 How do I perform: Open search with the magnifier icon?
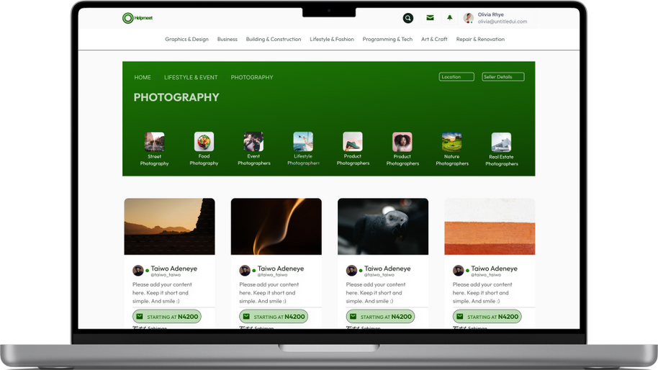(x=408, y=18)
